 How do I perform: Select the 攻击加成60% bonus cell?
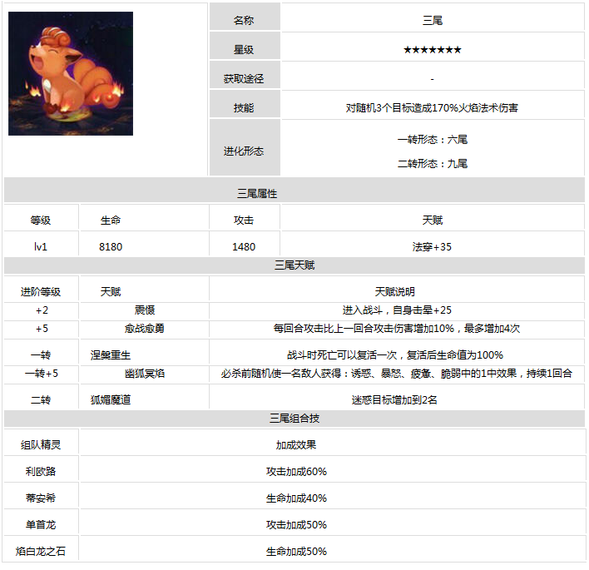coord(296,471)
